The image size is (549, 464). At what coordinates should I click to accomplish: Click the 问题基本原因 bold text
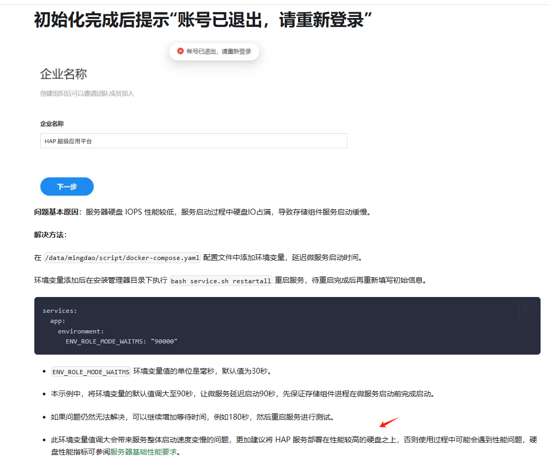click(56, 212)
